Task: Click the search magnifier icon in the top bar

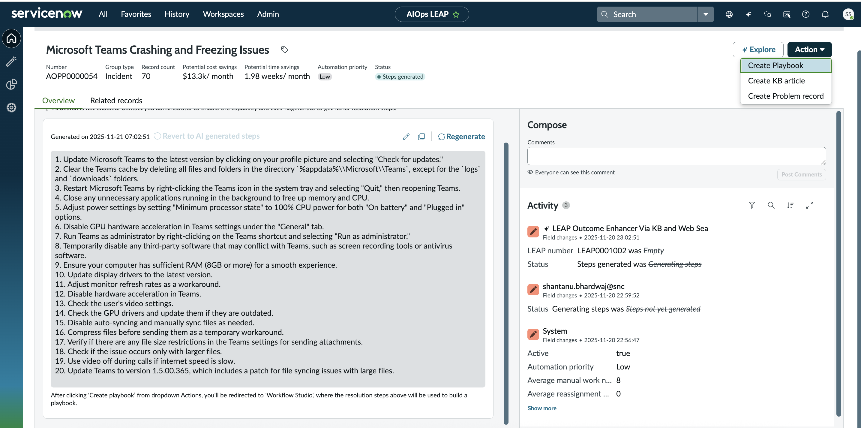Action: [604, 14]
